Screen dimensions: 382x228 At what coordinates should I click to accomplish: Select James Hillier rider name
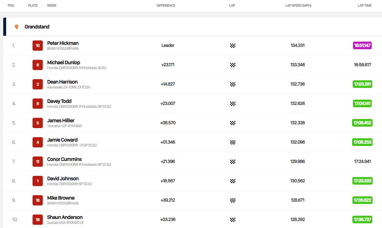[61, 120]
